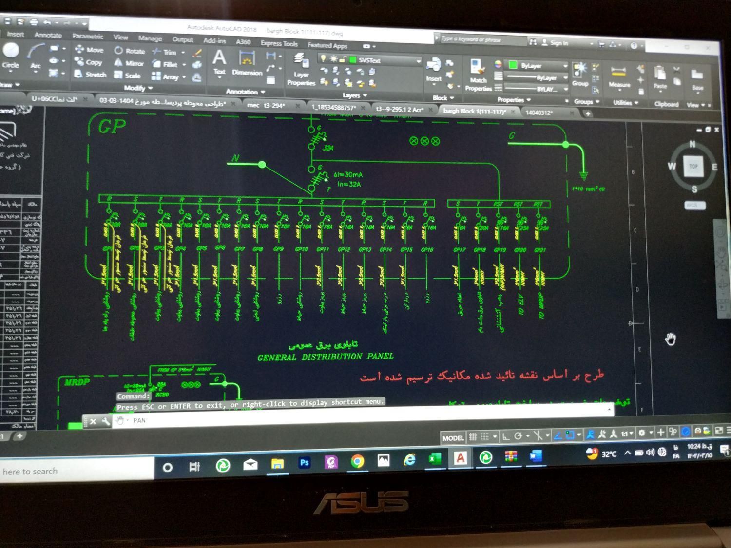Open the ByLayer color dropdown
731x548 pixels.
pos(565,66)
